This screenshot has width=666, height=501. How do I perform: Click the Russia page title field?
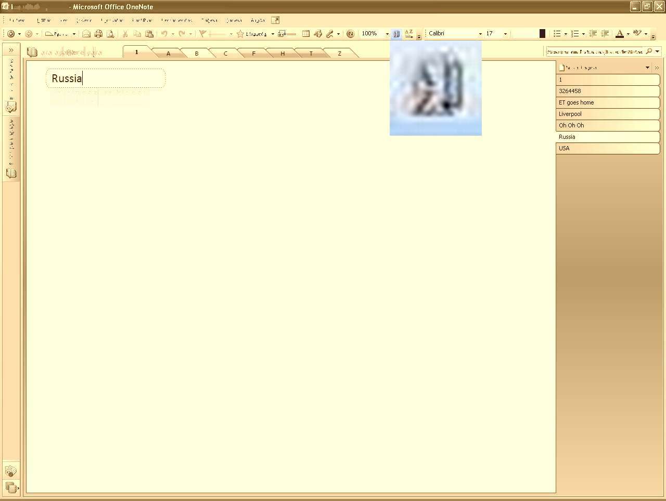pyautogui.click(x=106, y=78)
